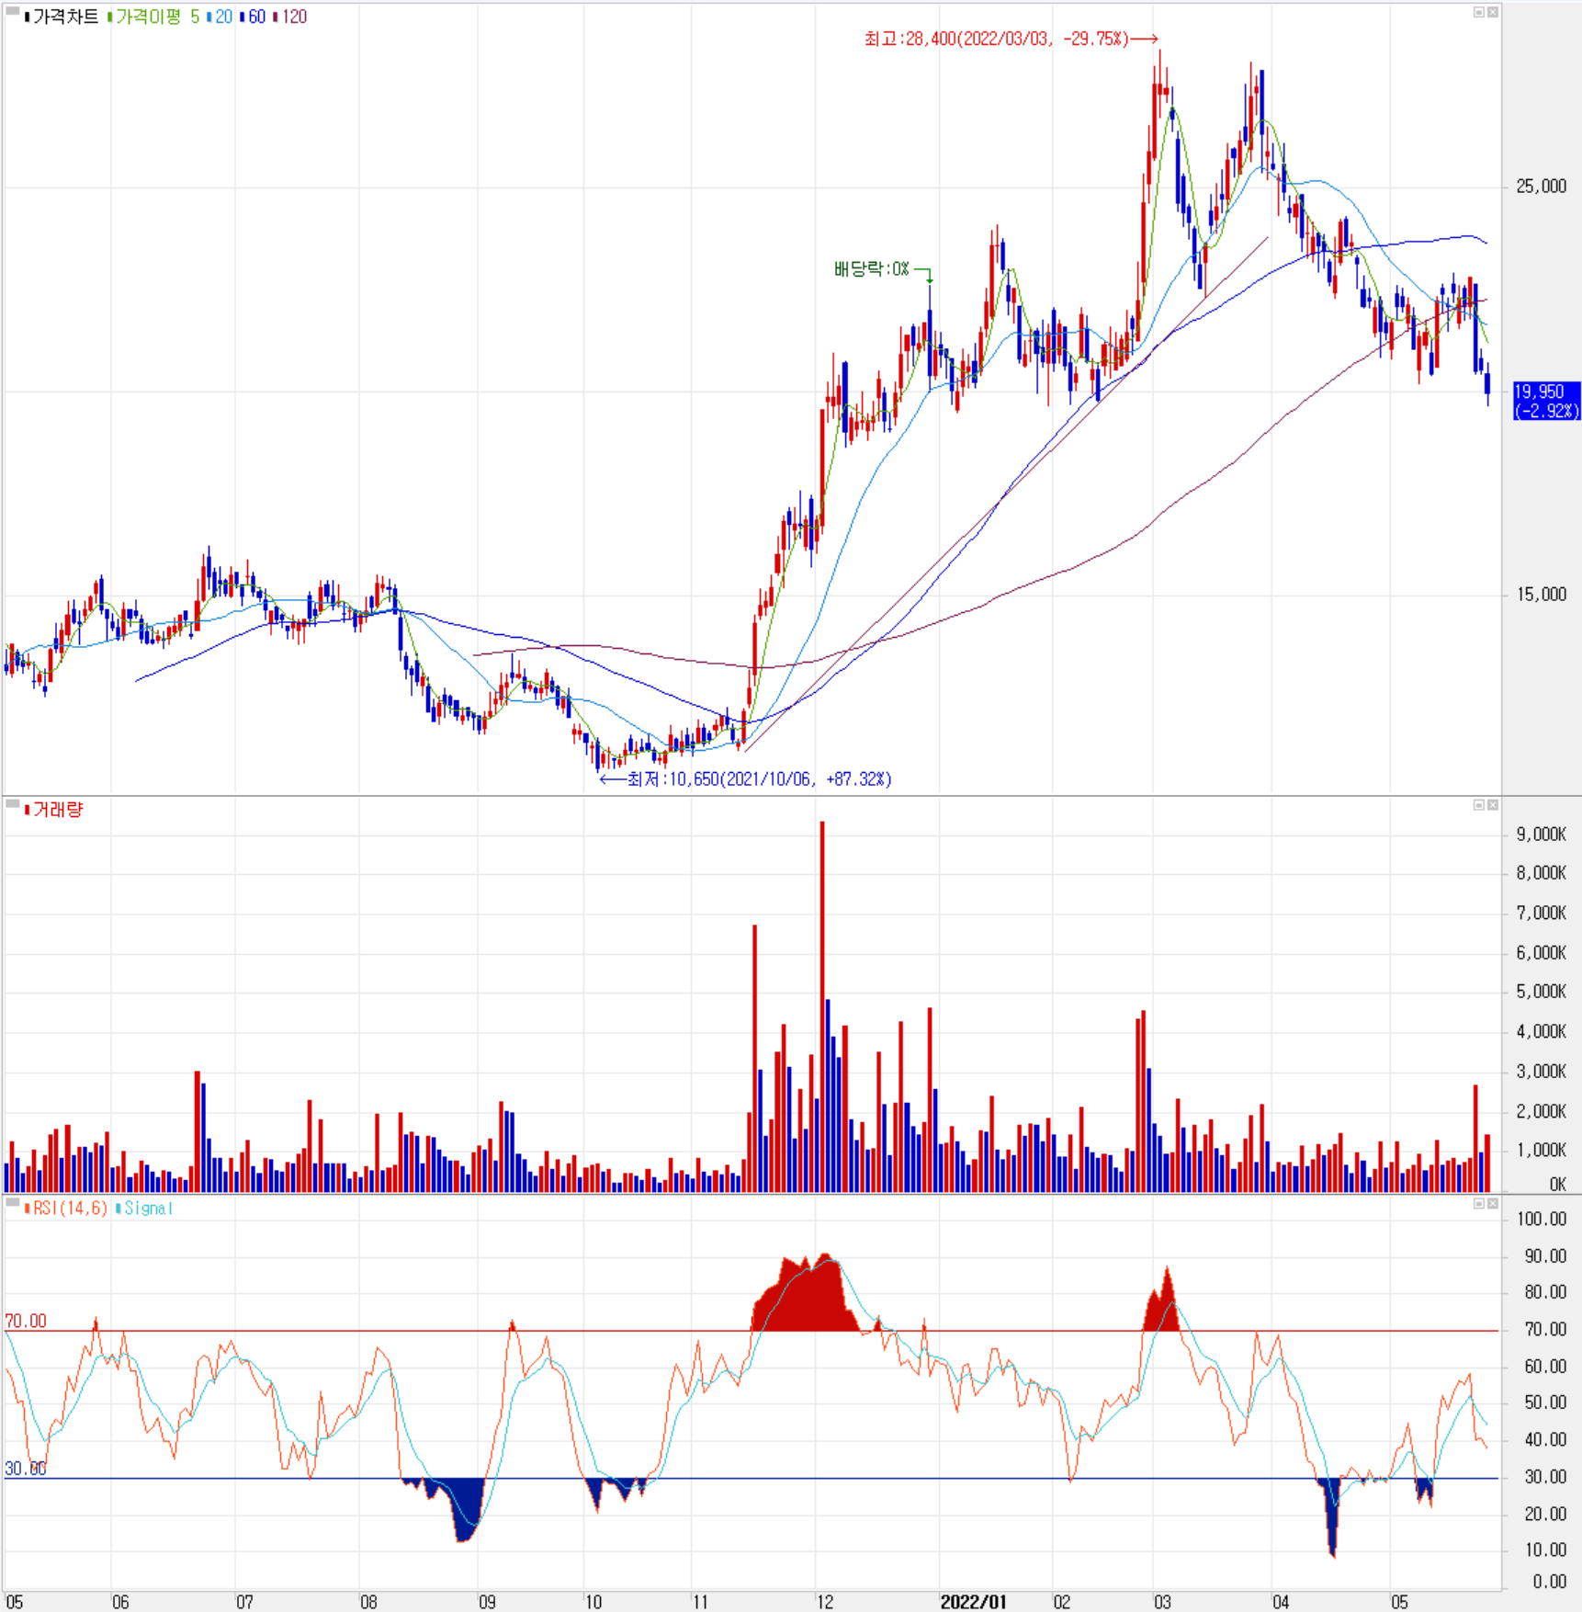The height and width of the screenshot is (1612, 1582).
Task: Close the RSI indicator panel
Action: point(1493,1203)
